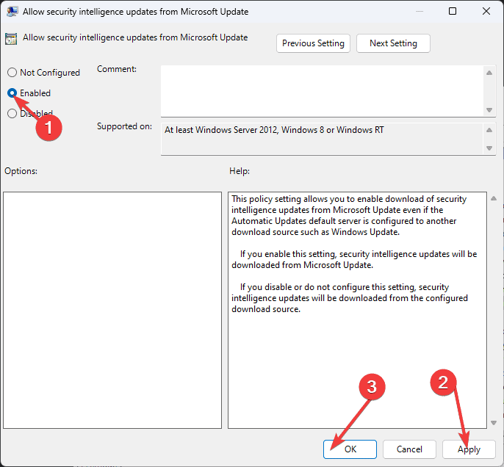Image resolution: width=504 pixels, height=467 pixels.
Task: Minimize the policy setting window
Action: click(419, 11)
